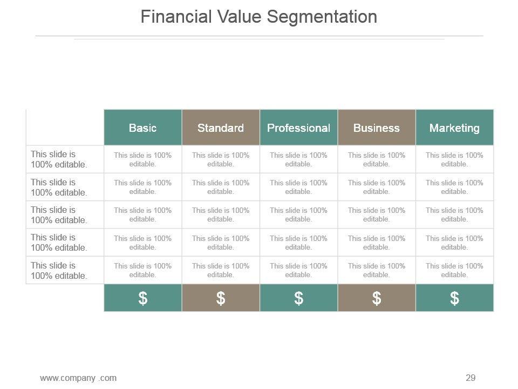Click the Financial Value Segmentation title

258,17
